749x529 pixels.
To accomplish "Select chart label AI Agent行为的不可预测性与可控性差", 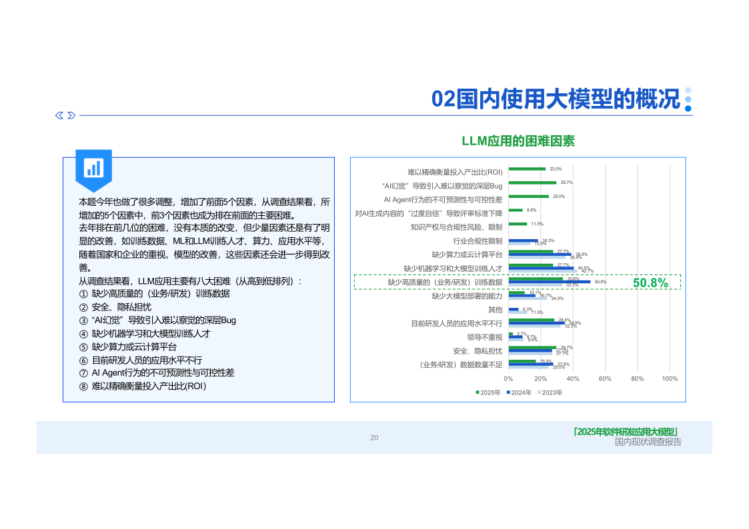I will click(x=444, y=200).
